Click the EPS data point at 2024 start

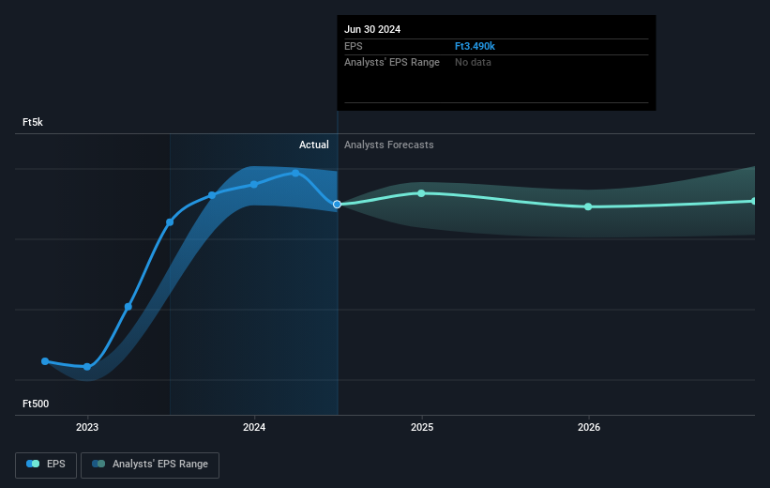pyautogui.click(x=254, y=184)
